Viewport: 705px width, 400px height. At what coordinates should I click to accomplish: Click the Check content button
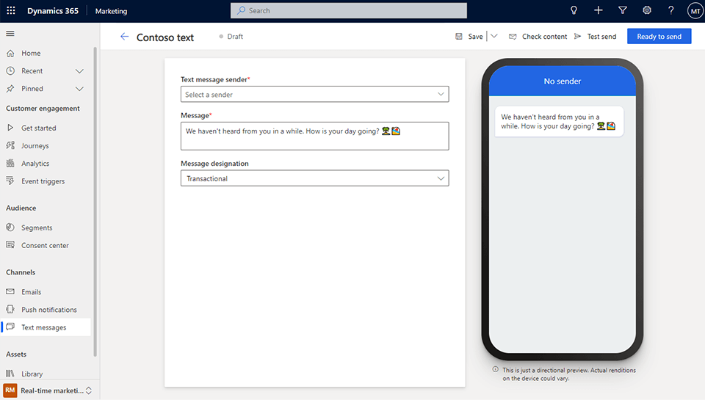538,37
